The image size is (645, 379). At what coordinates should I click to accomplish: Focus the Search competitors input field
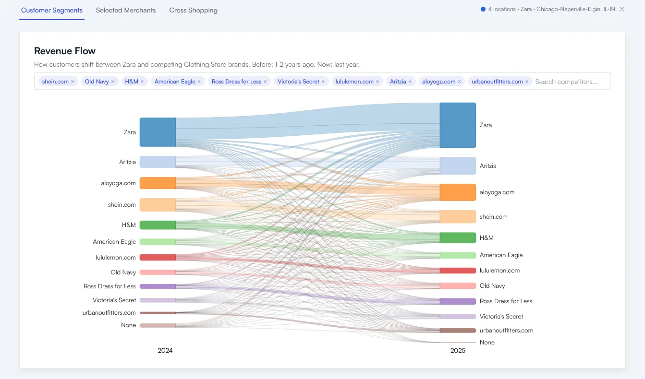pyautogui.click(x=571, y=82)
